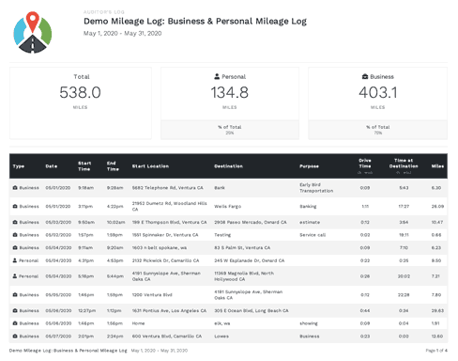
Task: Click the briefcase icon in the estimate purpose row
Action: coord(15,222)
